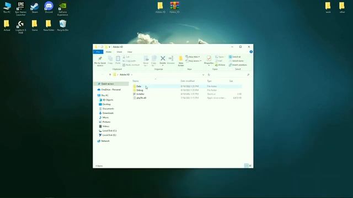Select the Adobe XD folder on the desktop
The width and height of the screenshot is (353, 198).
click(x=161, y=7)
